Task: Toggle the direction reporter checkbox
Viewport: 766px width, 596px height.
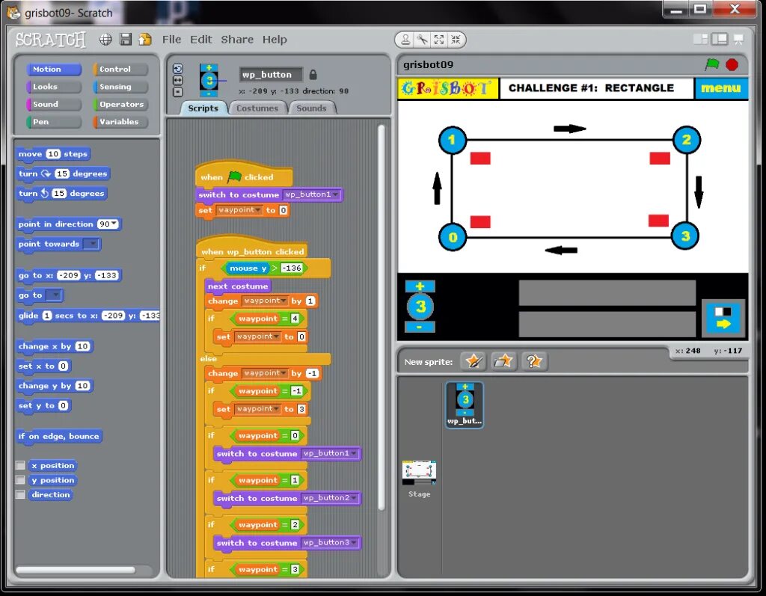Action: (20, 495)
